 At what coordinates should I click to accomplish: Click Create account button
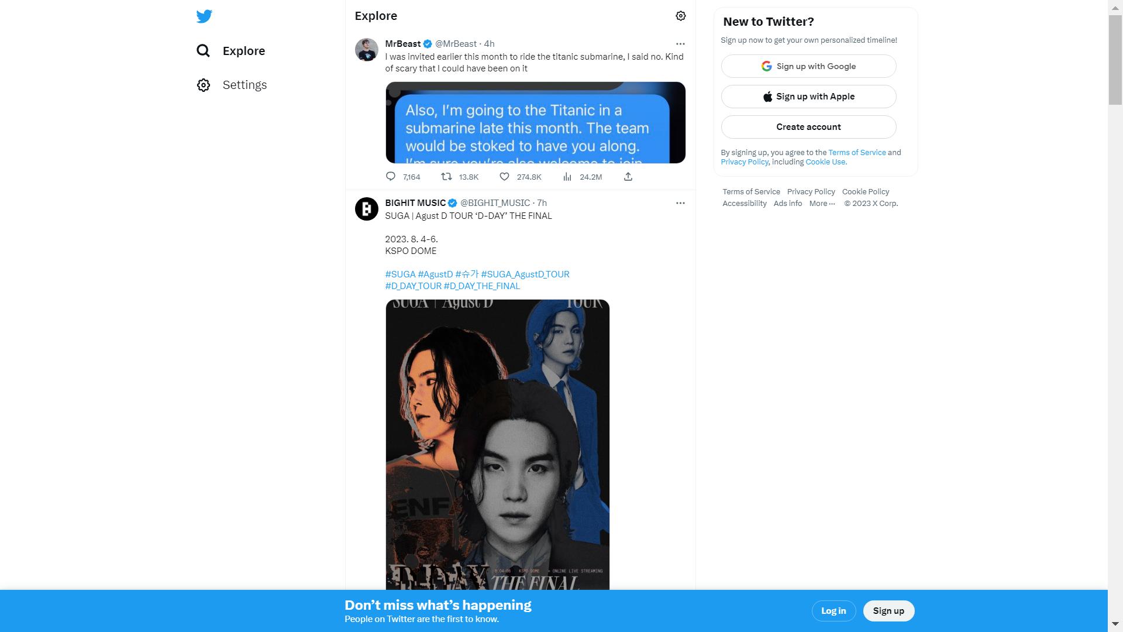click(808, 126)
